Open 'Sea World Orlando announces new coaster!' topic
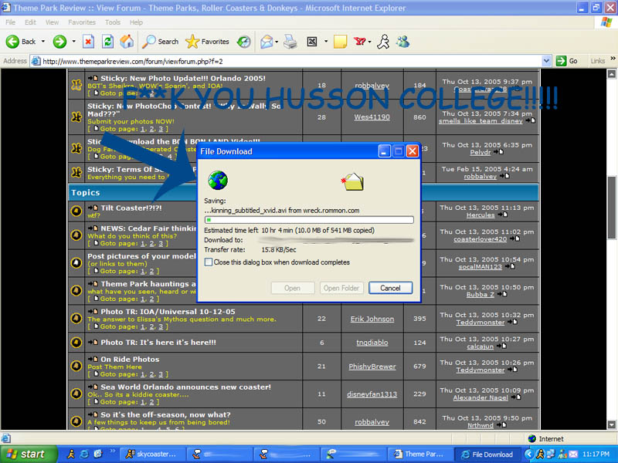The image size is (618, 463). point(185,387)
